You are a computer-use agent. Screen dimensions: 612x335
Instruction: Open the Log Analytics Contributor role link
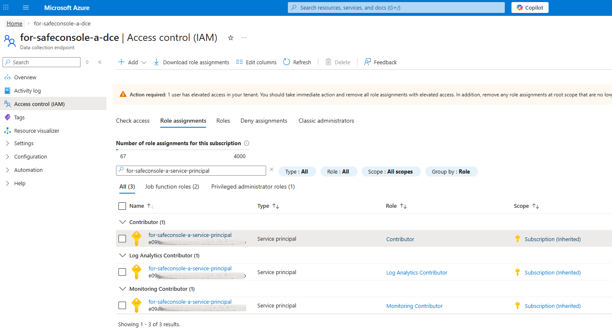click(417, 272)
